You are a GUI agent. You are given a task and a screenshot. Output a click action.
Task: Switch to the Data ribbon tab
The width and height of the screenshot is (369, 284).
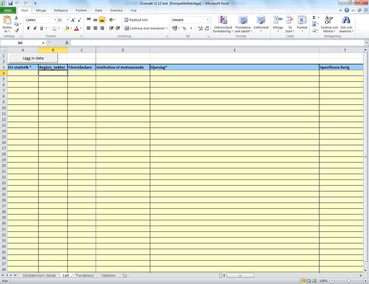[x=99, y=10]
